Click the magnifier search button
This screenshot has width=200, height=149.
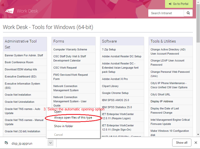(x=188, y=13)
